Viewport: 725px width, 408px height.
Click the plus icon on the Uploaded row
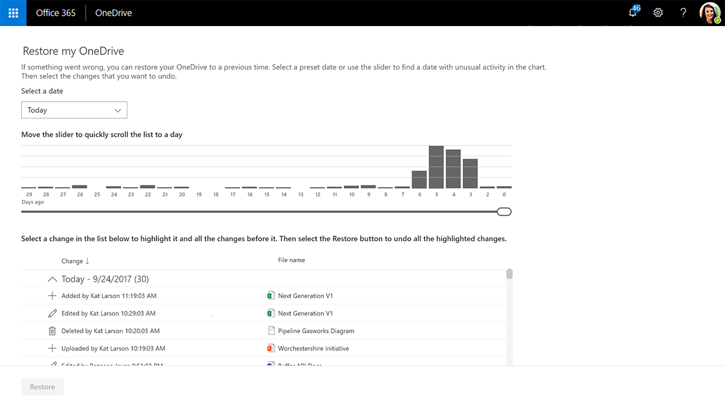coord(52,348)
